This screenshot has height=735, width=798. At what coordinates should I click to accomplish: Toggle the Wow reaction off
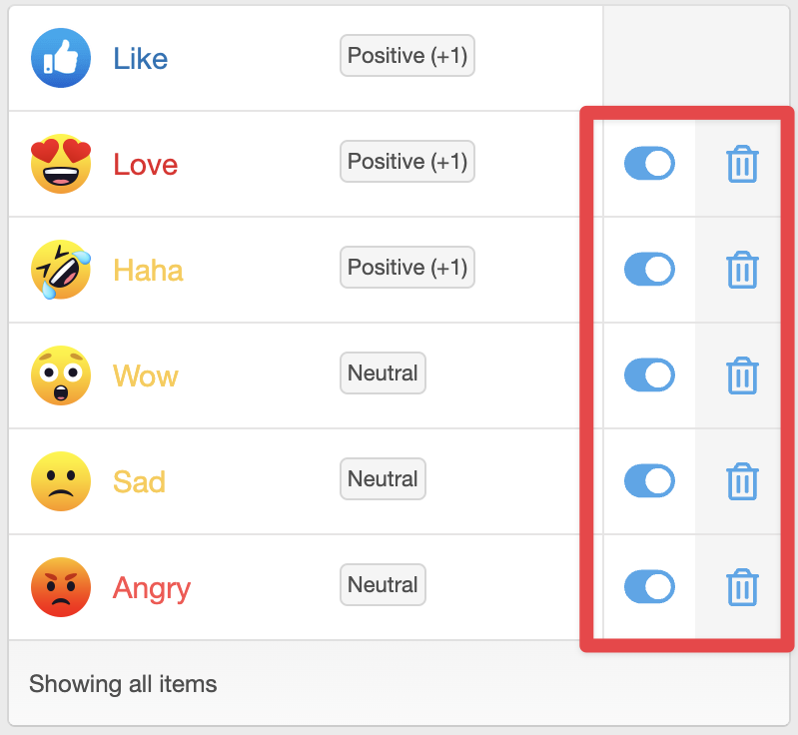649,375
